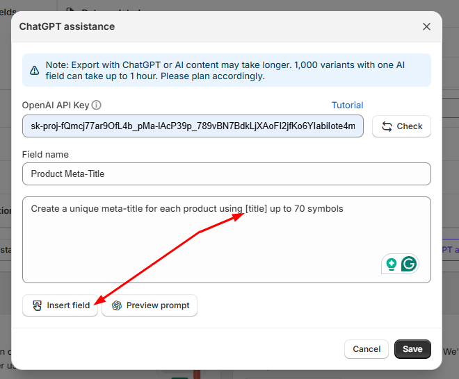Click the Insert field button
The image size is (459, 379).
tap(60, 305)
